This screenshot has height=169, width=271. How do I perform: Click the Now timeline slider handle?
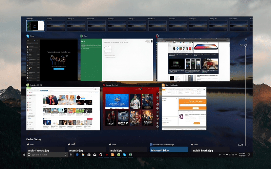tap(245, 45)
